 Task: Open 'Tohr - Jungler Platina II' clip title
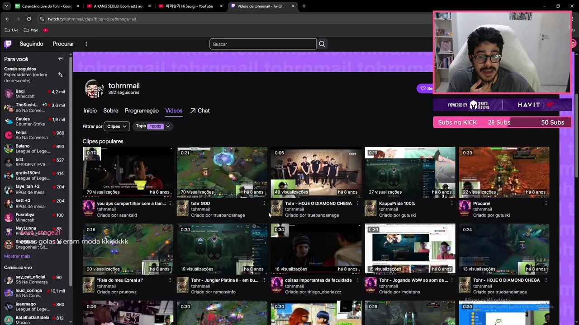(225, 280)
